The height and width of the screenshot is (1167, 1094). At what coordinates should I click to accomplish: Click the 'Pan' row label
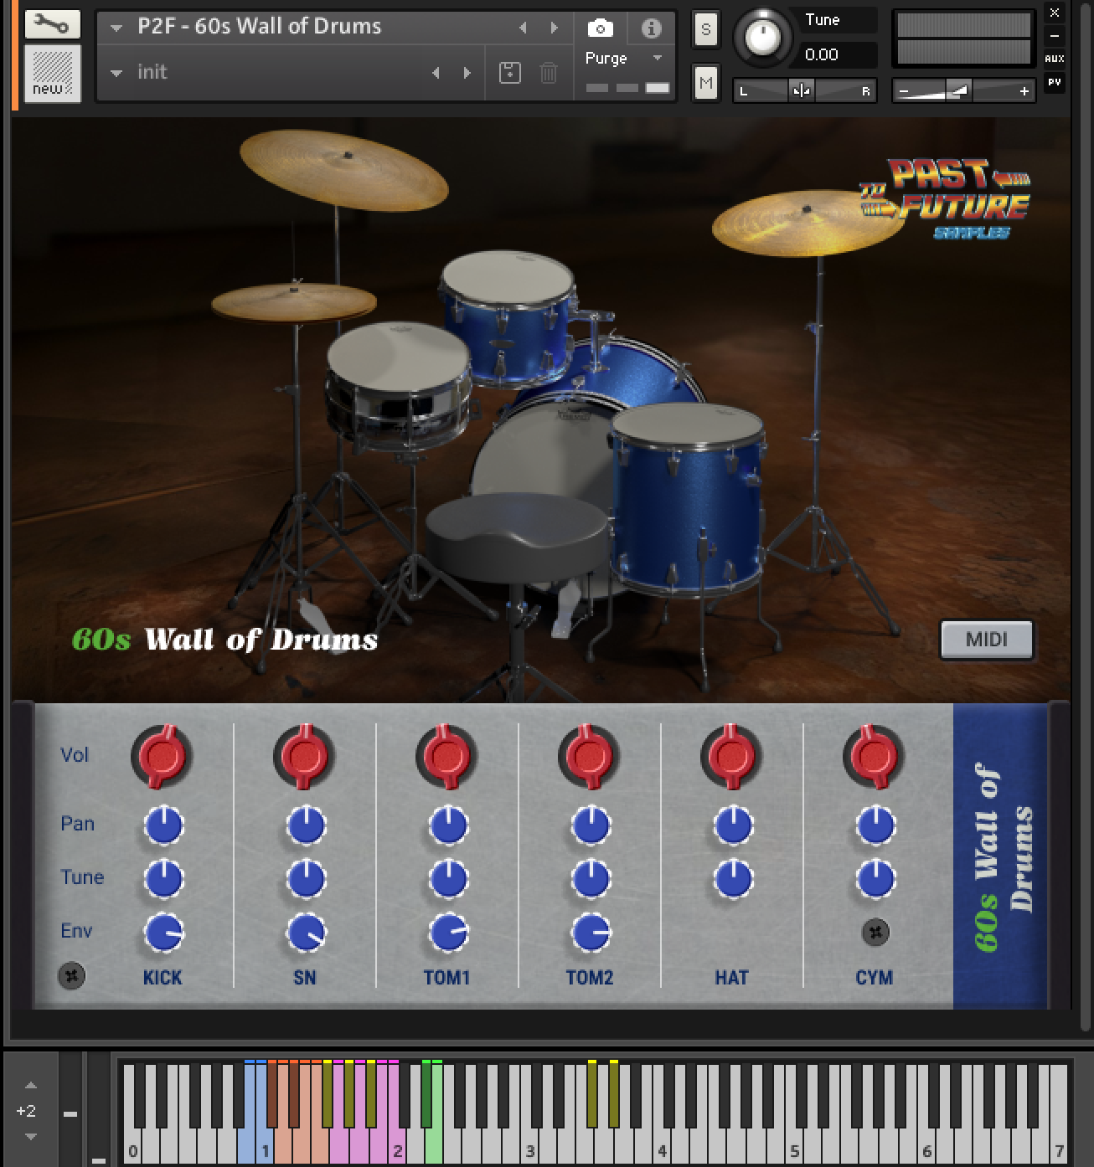(77, 824)
